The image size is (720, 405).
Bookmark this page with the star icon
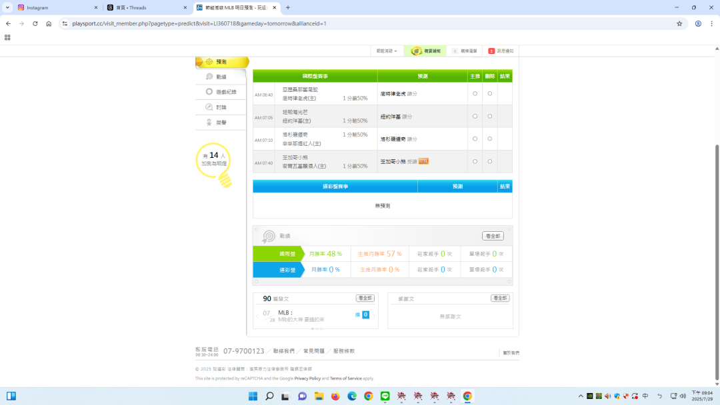[x=679, y=23]
